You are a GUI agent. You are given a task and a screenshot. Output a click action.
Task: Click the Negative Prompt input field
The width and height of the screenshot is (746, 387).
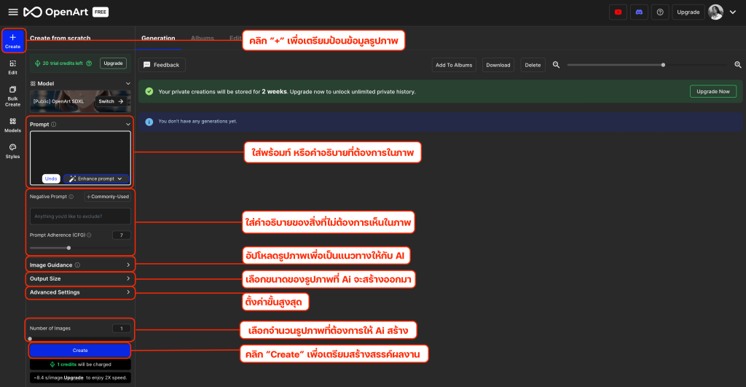click(80, 216)
